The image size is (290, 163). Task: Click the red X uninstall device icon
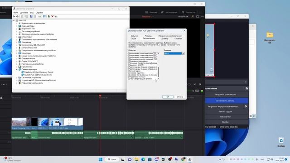point(53,16)
